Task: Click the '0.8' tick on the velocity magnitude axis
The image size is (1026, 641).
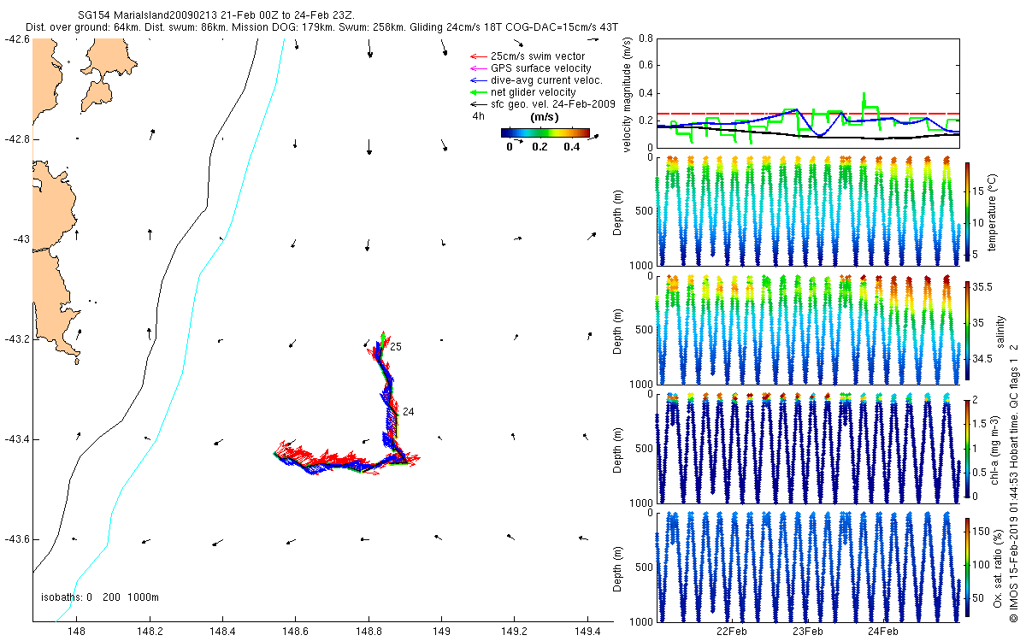Action: [646, 39]
